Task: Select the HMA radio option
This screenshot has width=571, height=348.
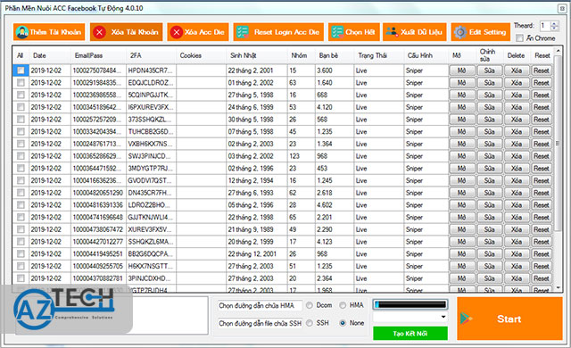Action: click(x=343, y=305)
